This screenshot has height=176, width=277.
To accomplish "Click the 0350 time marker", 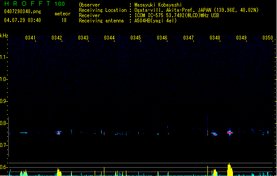I will 268,38.
